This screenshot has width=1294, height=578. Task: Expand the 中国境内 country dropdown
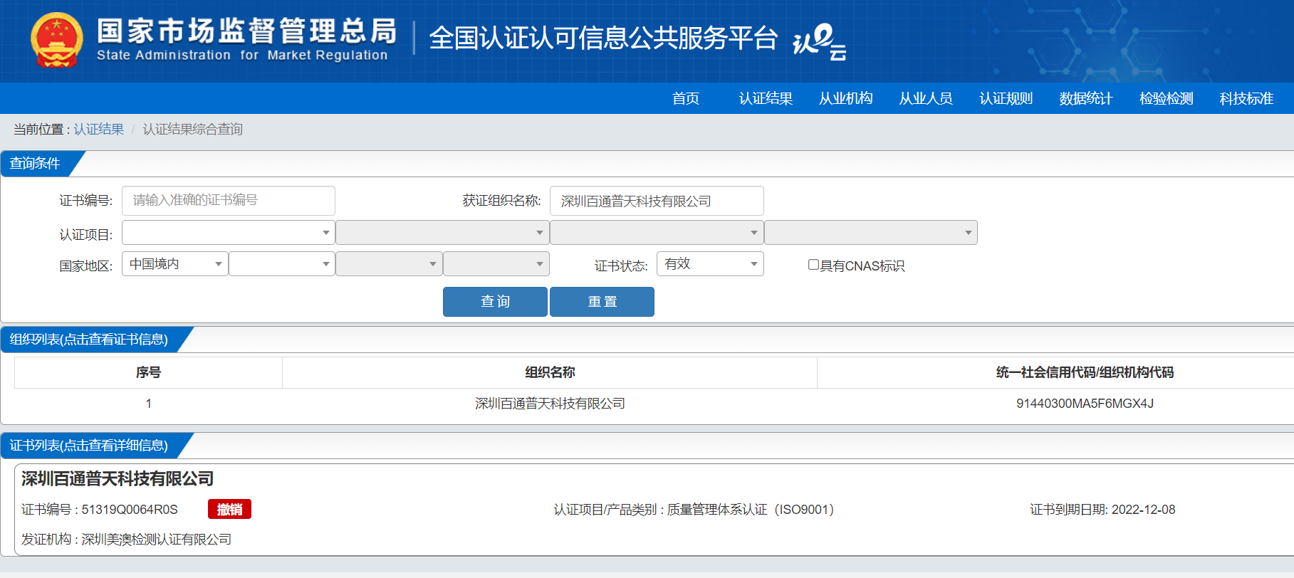tap(175, 263)
